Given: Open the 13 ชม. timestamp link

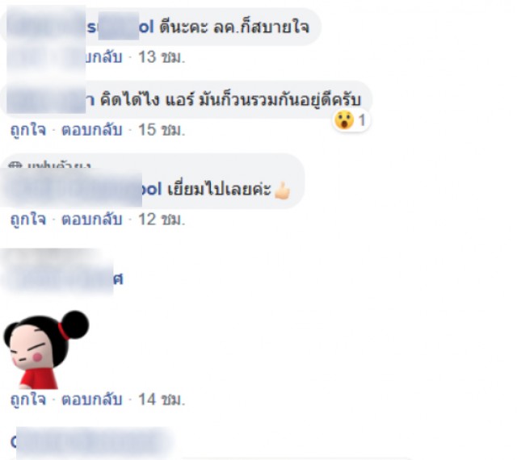Looking at the screenshot, I should 162,57.
